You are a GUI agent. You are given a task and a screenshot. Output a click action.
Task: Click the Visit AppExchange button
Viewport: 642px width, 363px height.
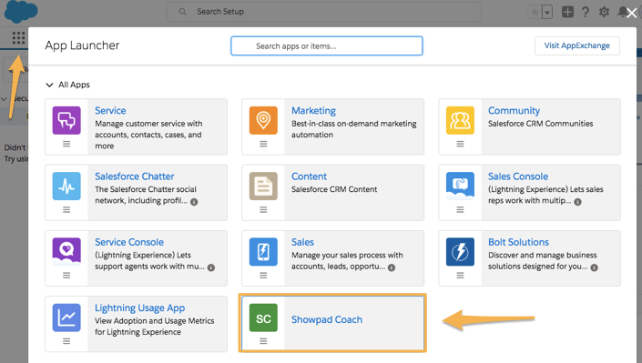[x=577, y=45]
